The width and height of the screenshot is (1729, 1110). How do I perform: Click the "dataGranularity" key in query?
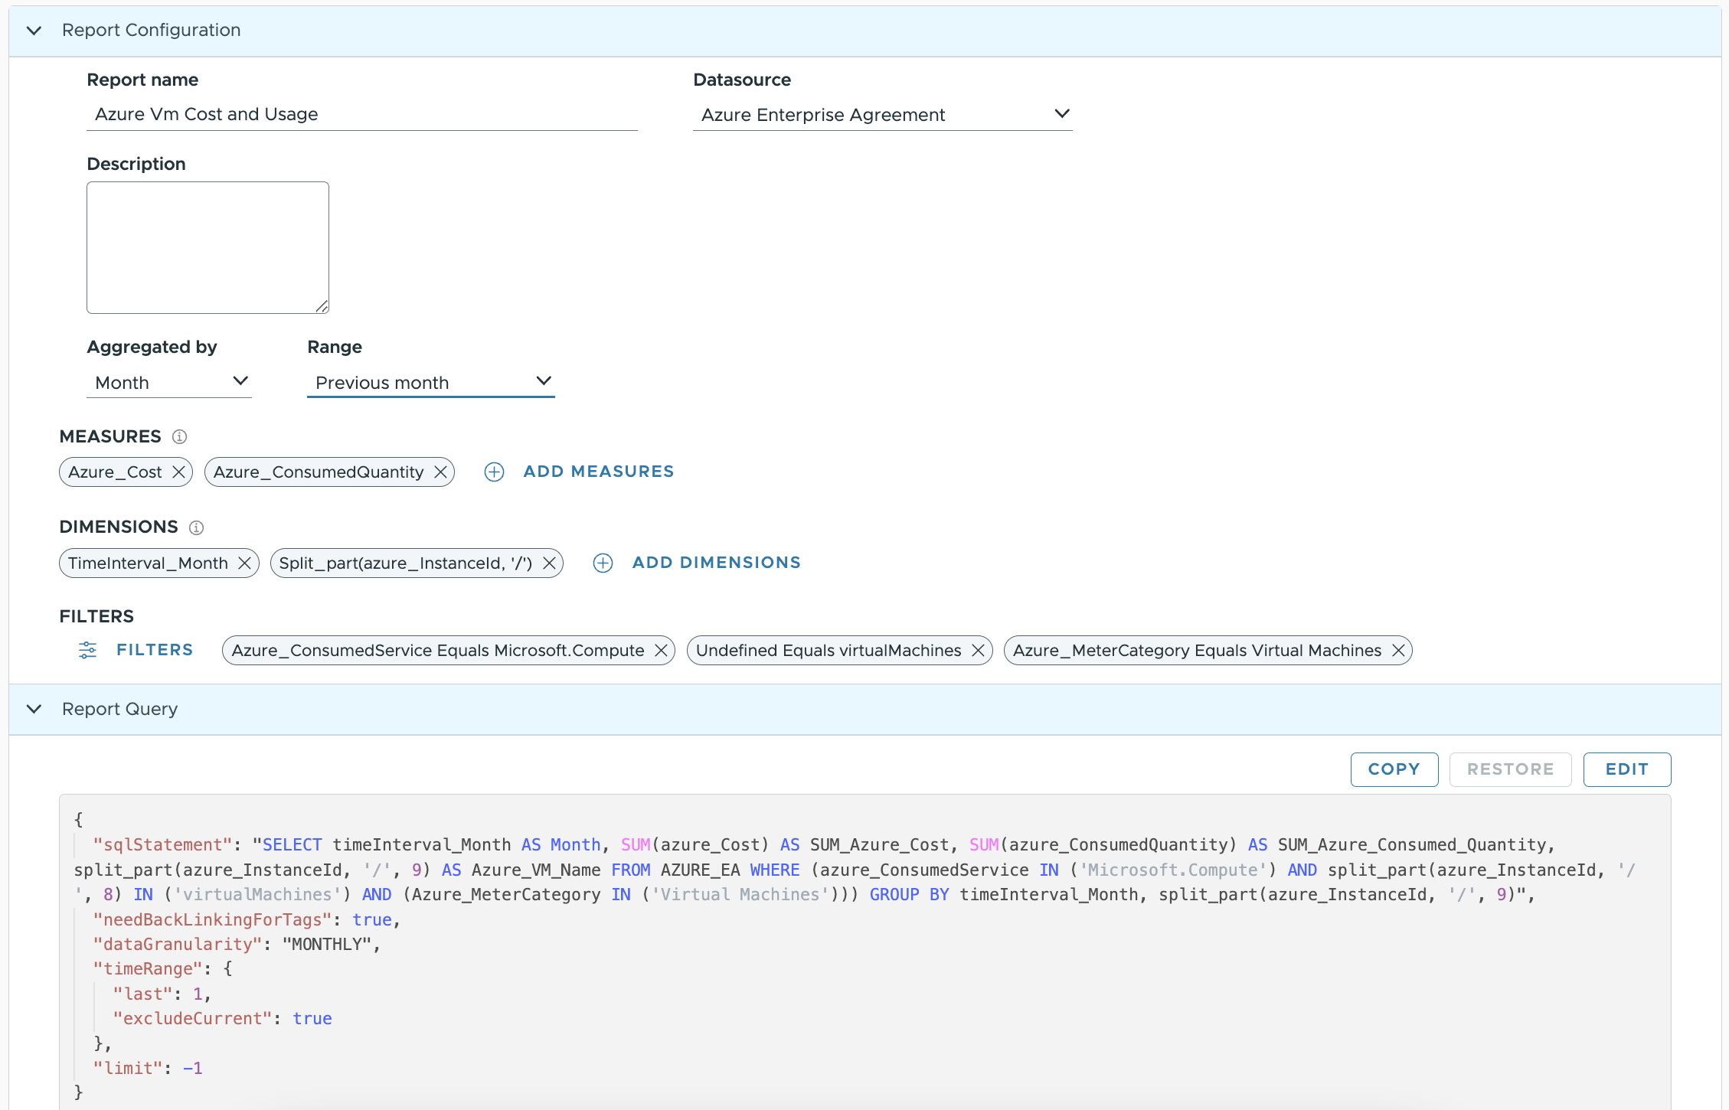point(178,945)
